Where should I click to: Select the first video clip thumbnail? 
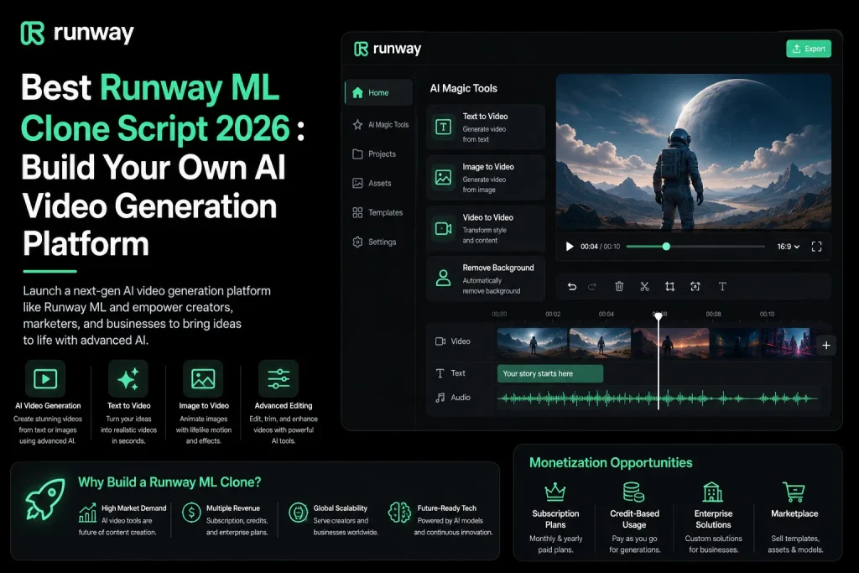click(533, 343)
